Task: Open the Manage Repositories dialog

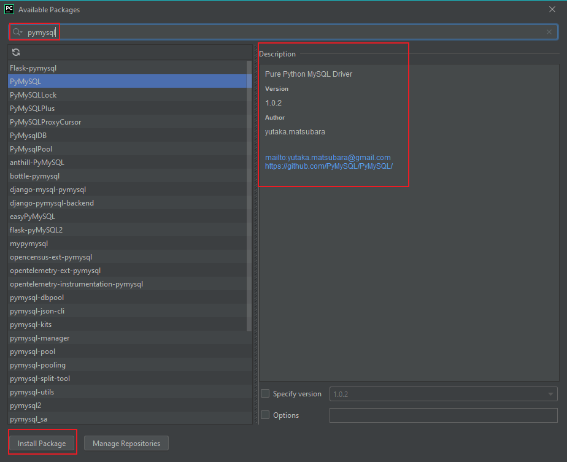Action: click(x=126, y=442)
